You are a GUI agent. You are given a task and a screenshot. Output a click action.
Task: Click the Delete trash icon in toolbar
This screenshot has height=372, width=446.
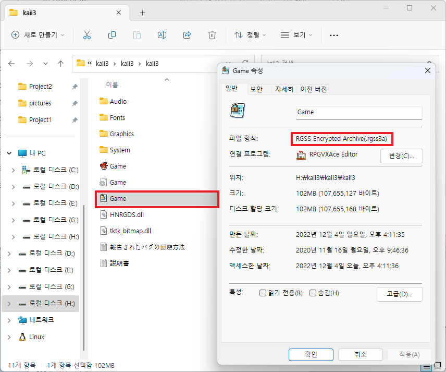tap(212, 35)
